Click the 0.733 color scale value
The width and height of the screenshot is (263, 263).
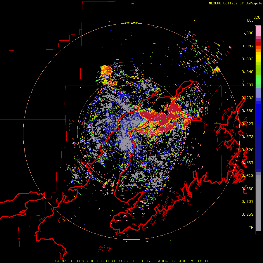pos(248,98)
